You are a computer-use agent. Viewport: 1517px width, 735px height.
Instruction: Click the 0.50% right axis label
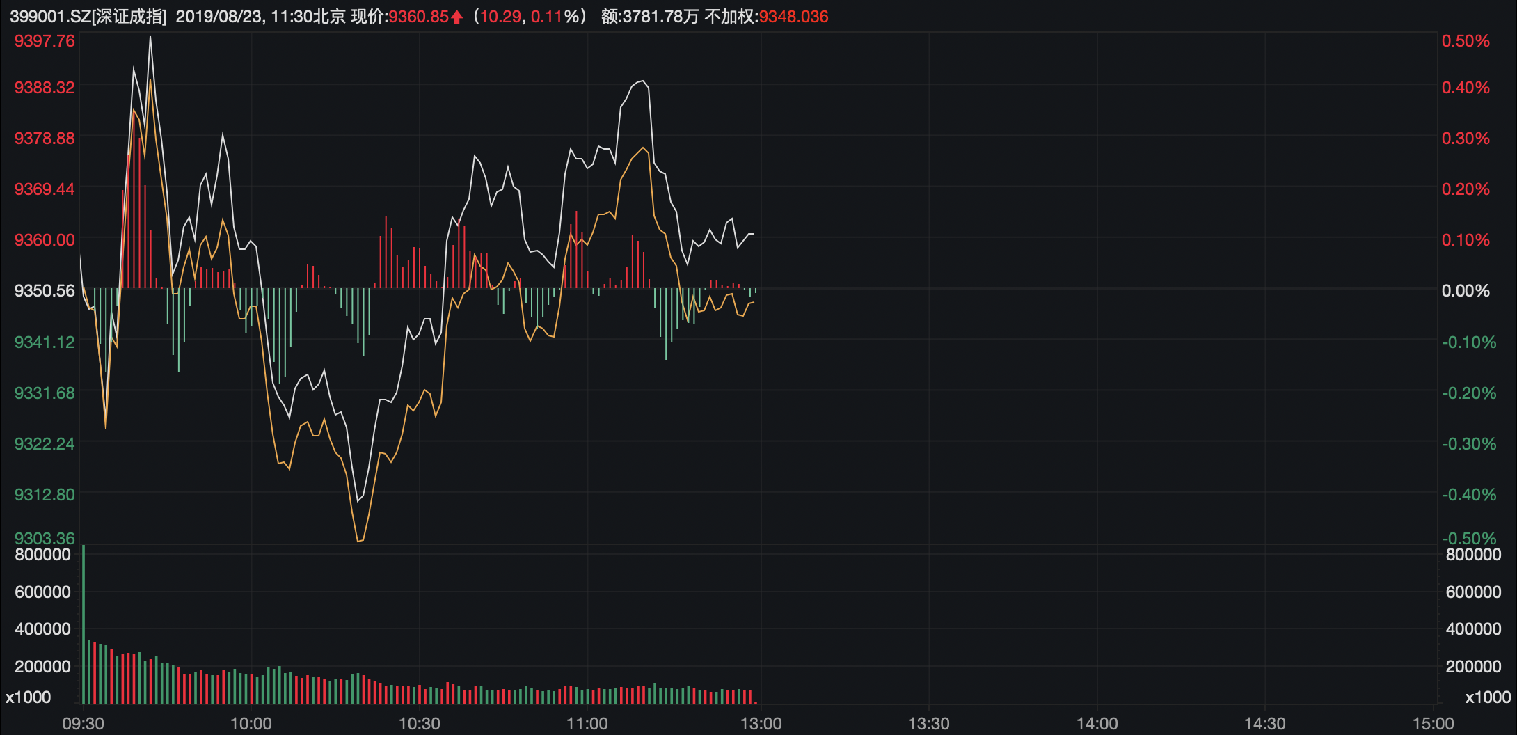[x=1466, y=41]
